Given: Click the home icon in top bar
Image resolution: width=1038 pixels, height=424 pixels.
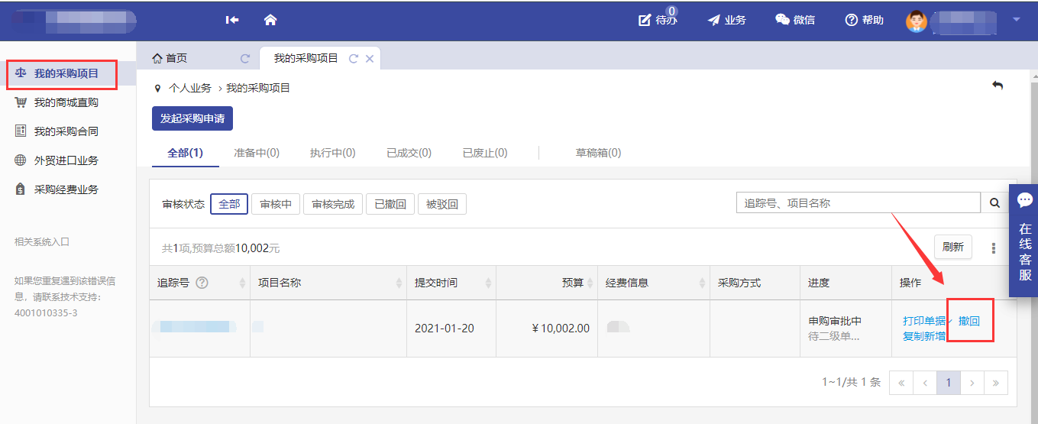Looking at the screenshot, I should (270, 20).
